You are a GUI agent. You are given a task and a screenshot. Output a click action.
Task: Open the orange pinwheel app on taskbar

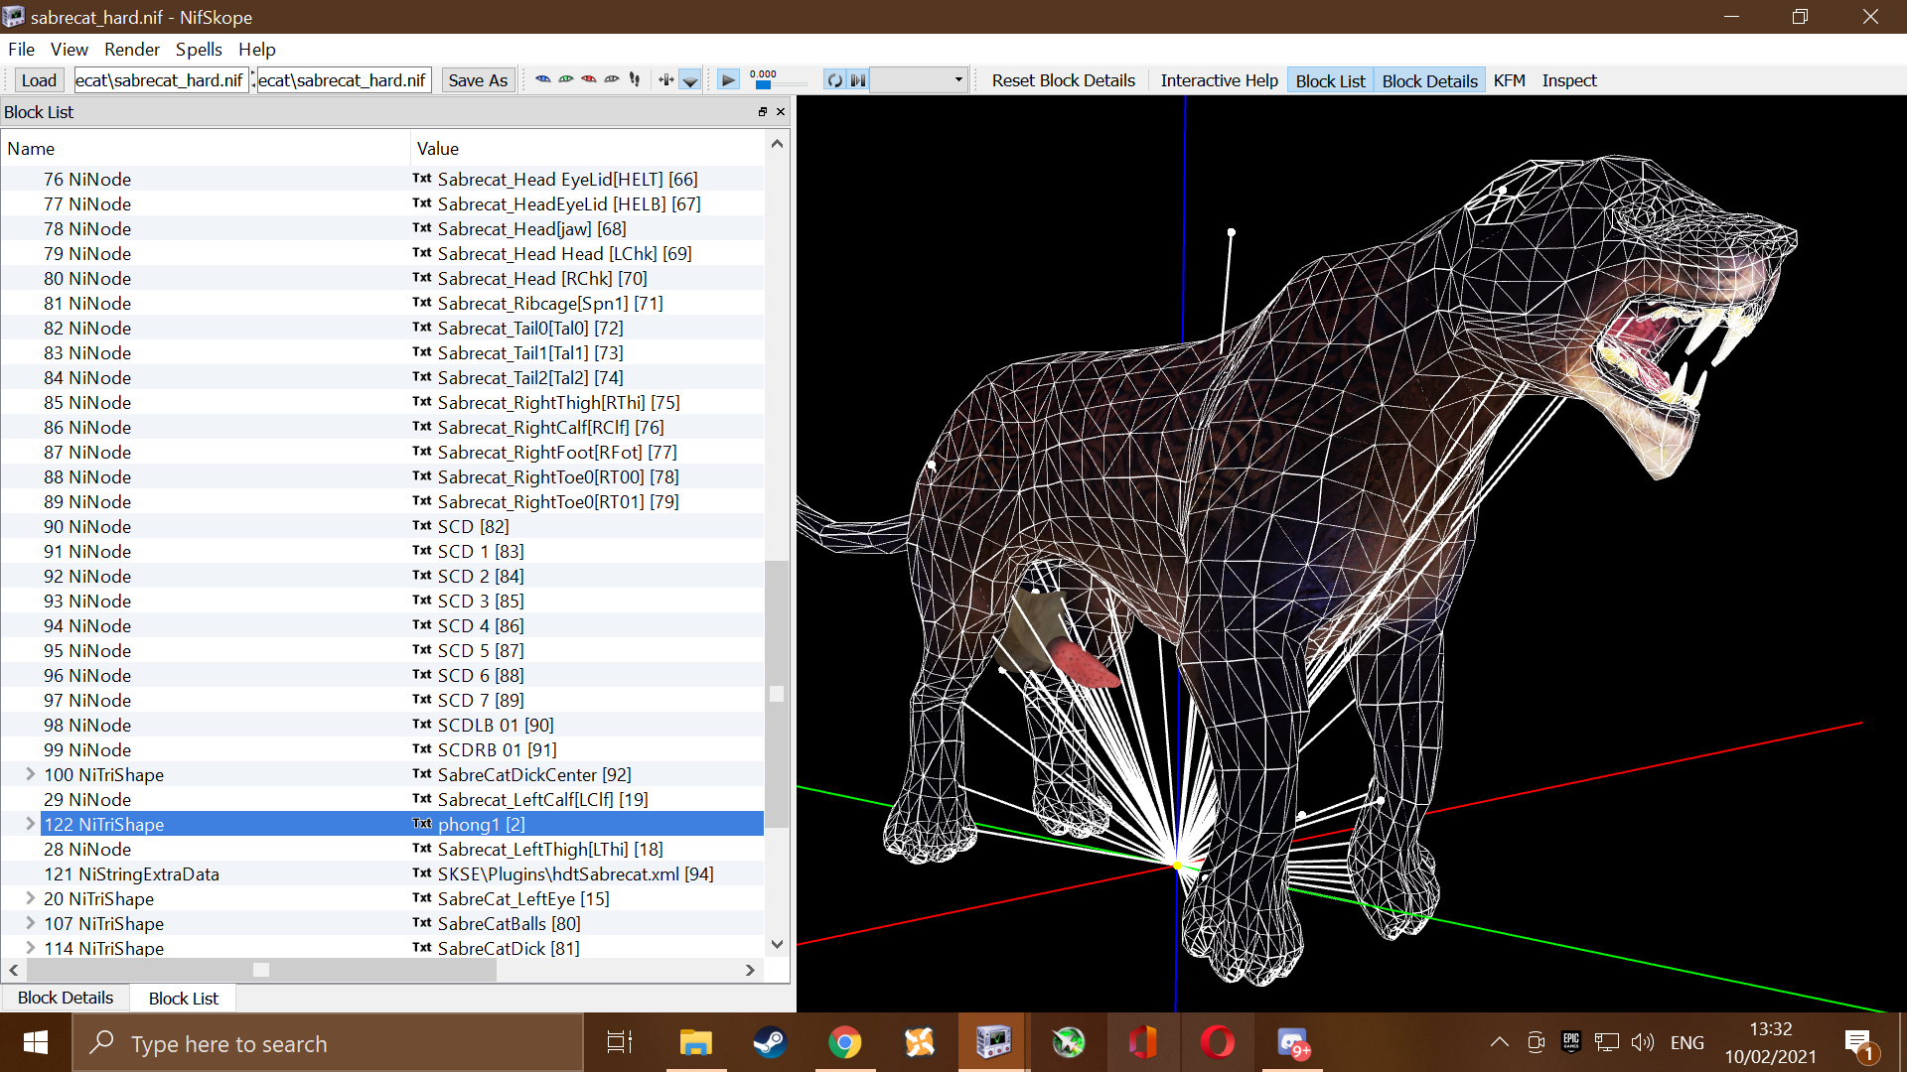(x=920, y=1043)
